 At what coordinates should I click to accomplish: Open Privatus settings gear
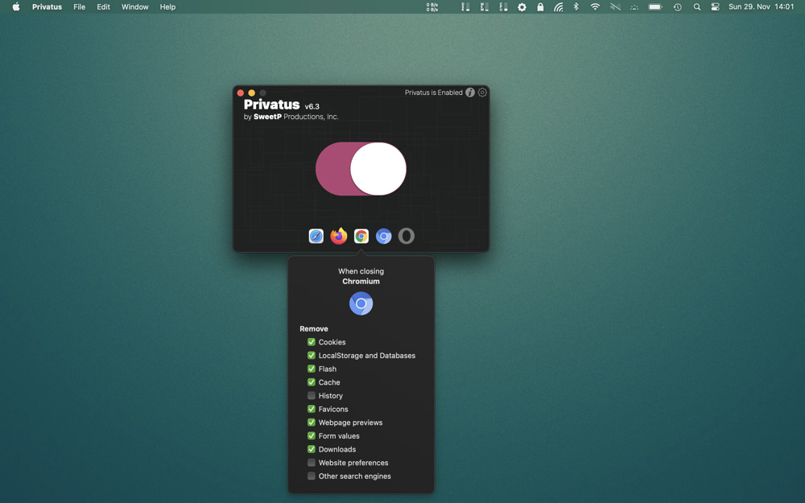pyautogui.click(x=482, y=93)
